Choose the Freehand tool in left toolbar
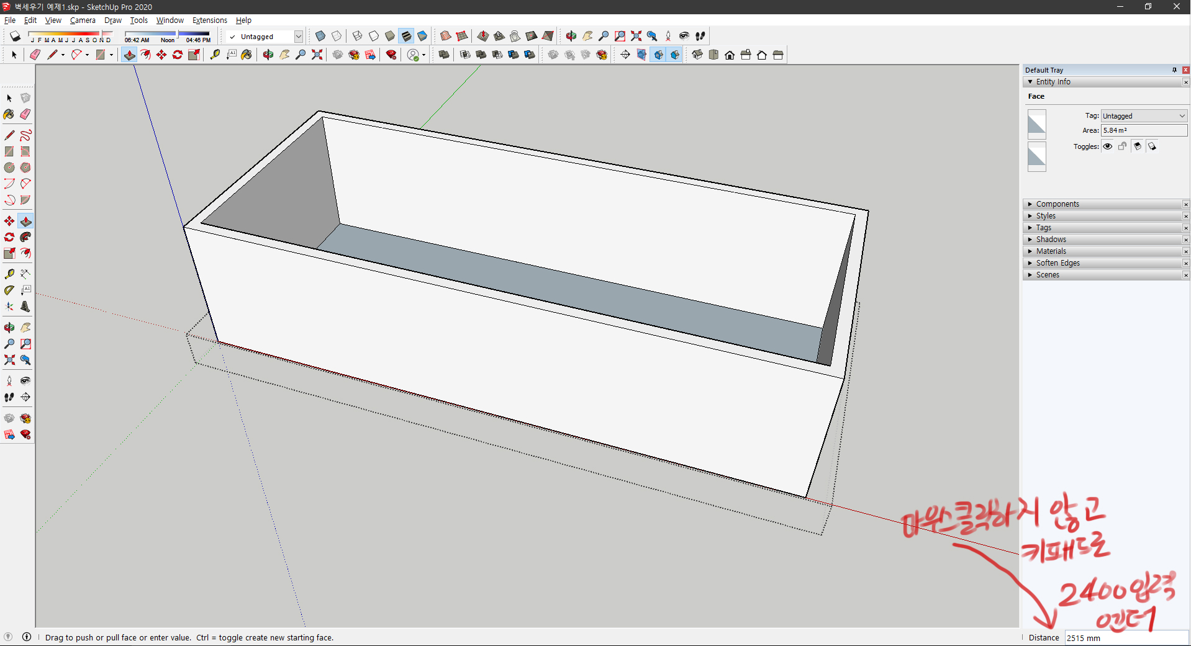1191x646 pixels. coord(25,135)
